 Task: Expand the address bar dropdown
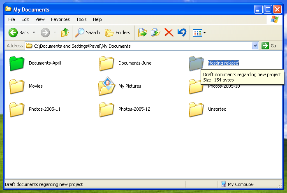pos(255,46)
